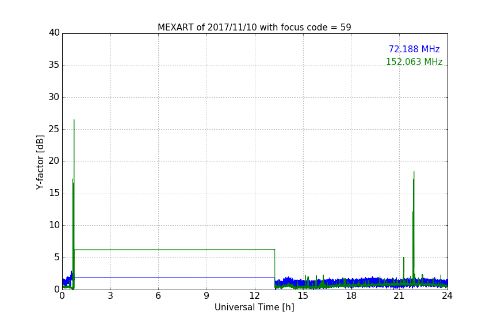The image size is (497, 331).
Task: Click the y-axis tick label '40'
Action: (x=54, y=33)
